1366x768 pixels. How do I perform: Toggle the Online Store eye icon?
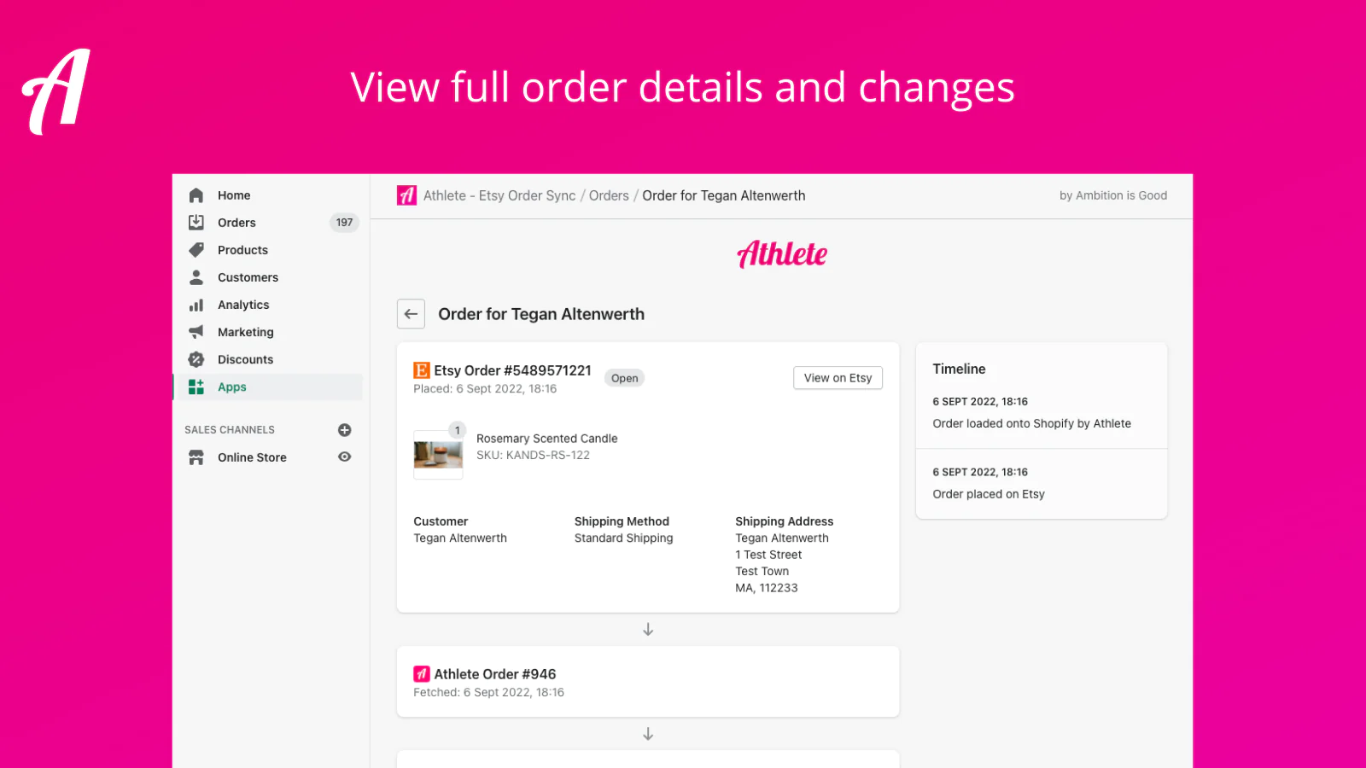(x=345, y=457)
